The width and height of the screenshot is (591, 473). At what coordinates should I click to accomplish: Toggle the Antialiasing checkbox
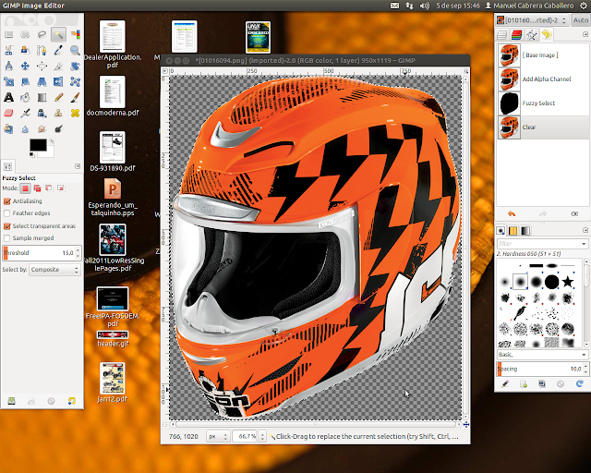[x=6, y=201]
